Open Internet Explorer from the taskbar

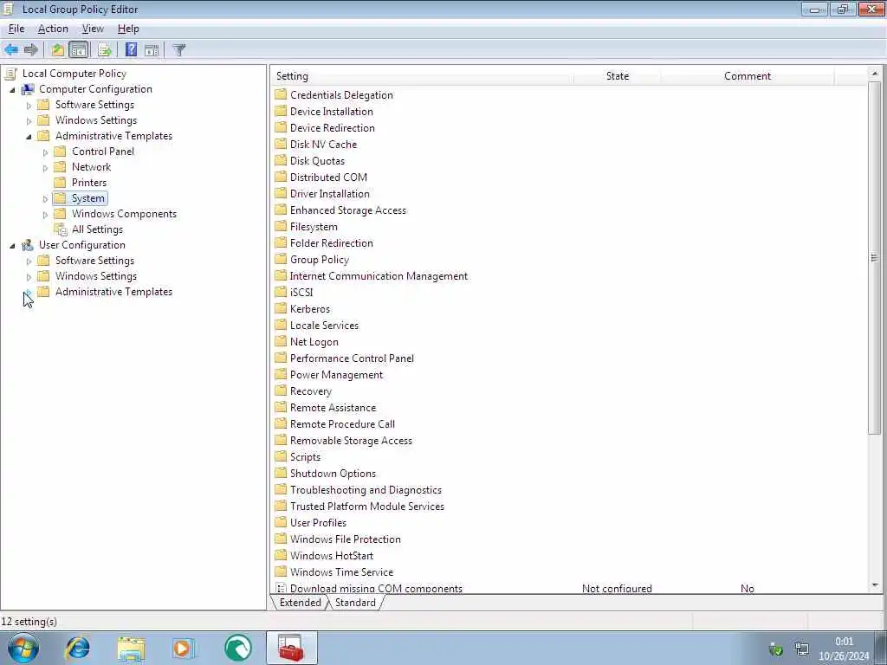78,648
